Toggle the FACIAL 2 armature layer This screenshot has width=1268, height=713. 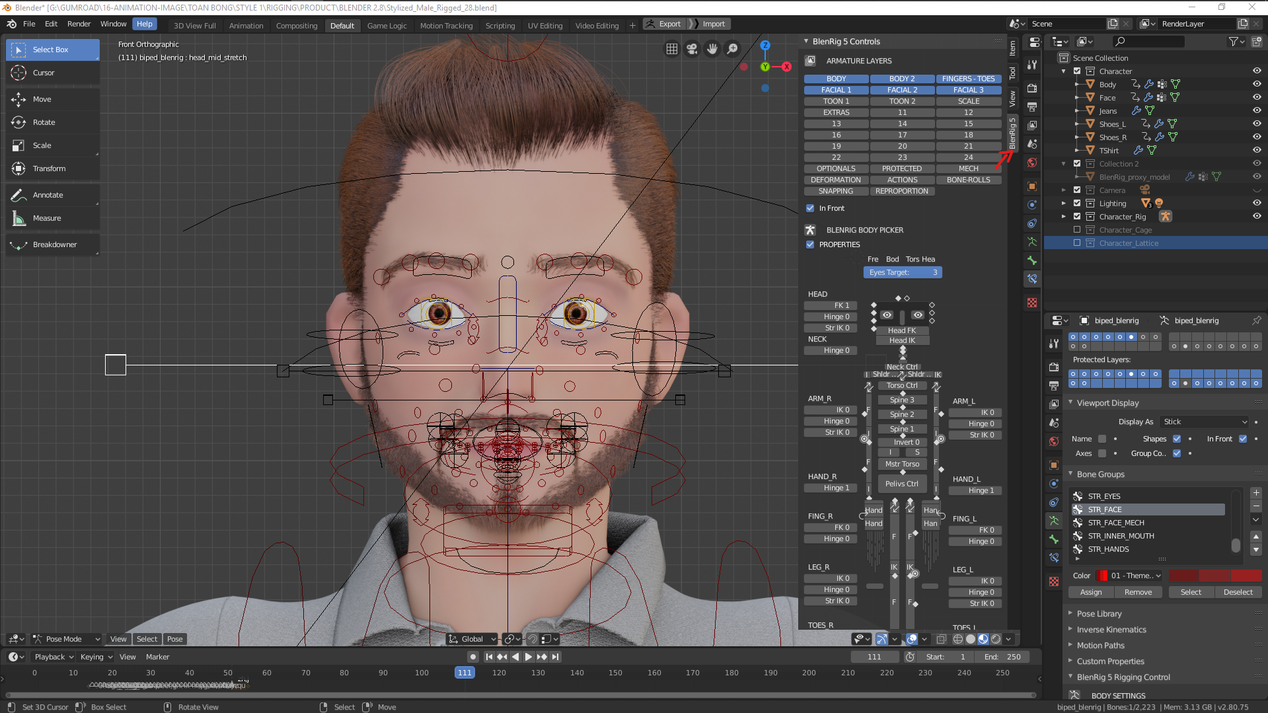click(x=902, y=90)
